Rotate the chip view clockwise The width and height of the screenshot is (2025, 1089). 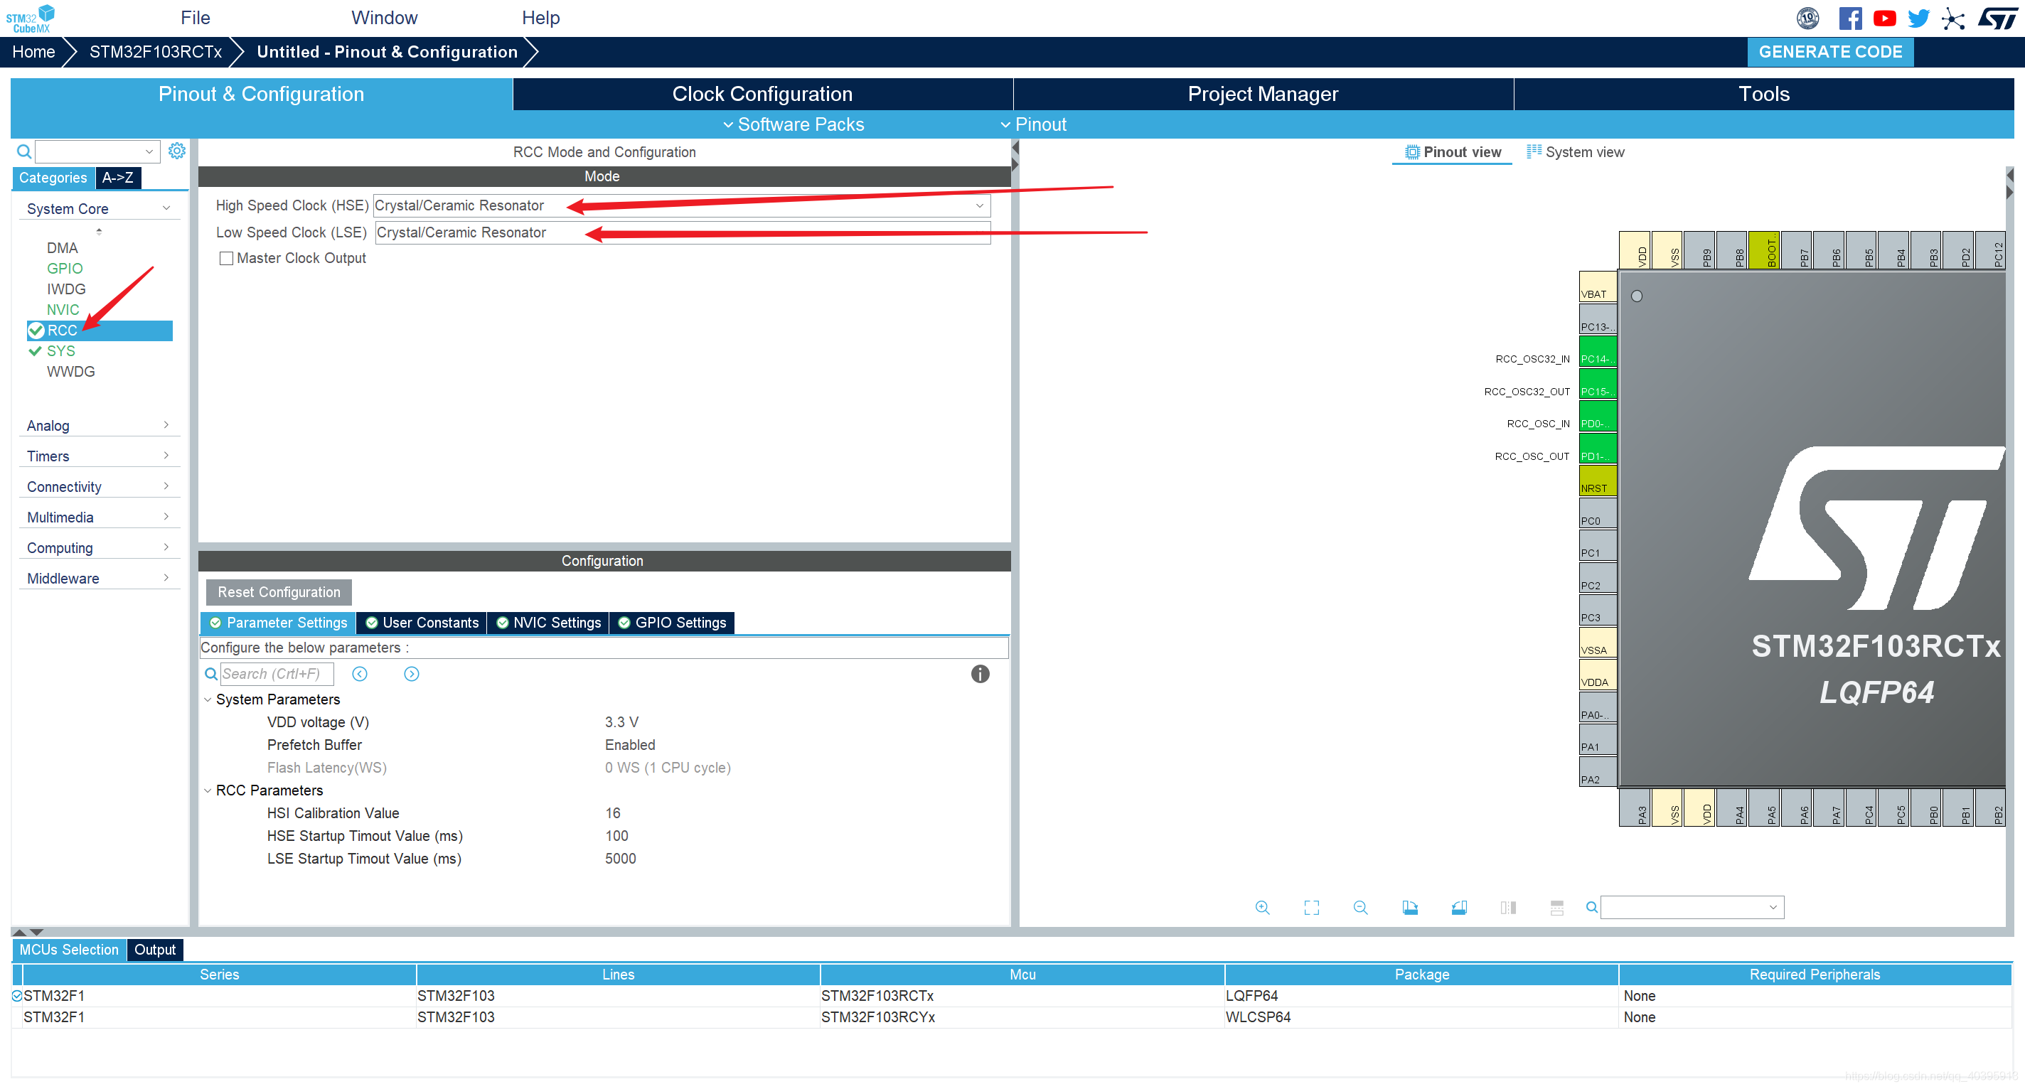coord(1409,908)
